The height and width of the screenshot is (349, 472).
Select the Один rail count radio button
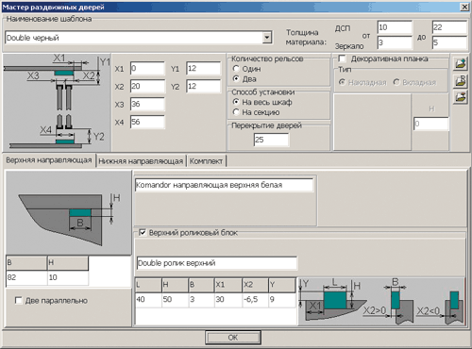pos(236,68)
